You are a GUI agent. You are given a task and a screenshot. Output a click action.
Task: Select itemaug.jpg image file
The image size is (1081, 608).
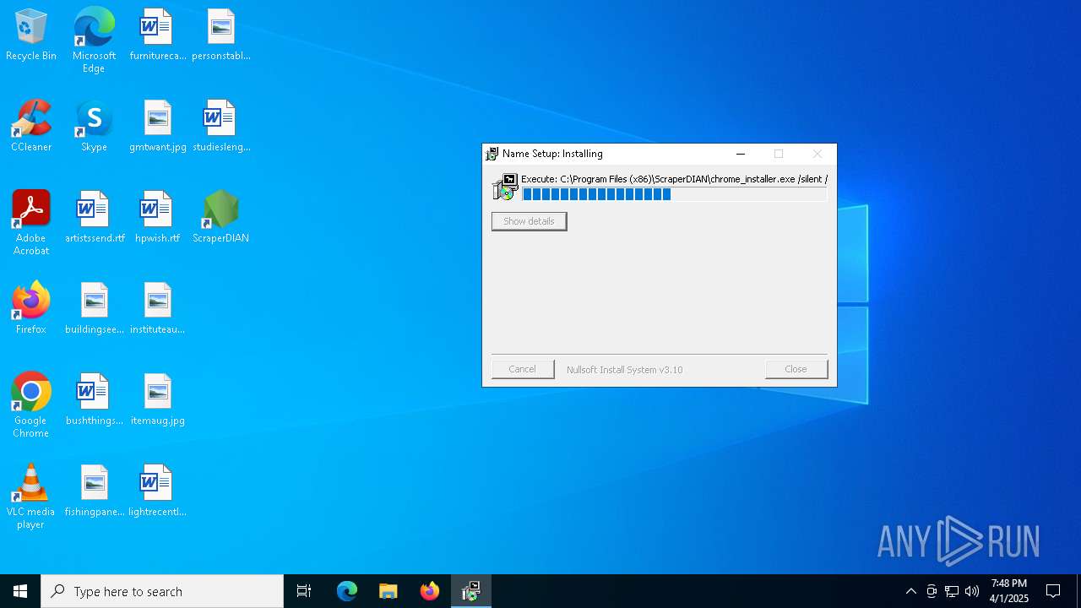pyautogui.click(x=157, y=400)
